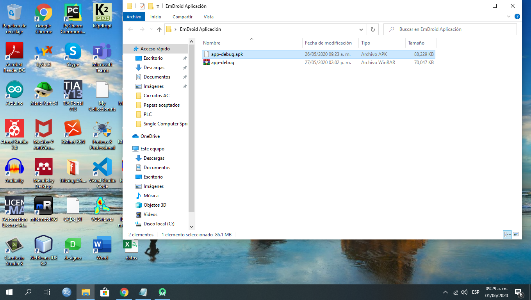
Task: Expand the address bar history dropdown
Action: click(x=362, y=29)
